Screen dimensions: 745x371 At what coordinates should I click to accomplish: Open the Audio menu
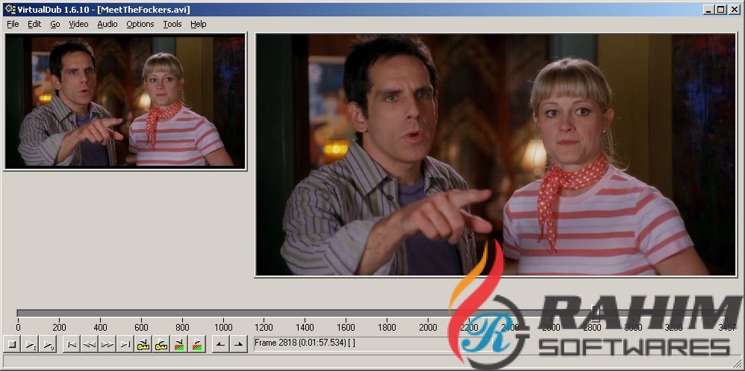(107, 24)
